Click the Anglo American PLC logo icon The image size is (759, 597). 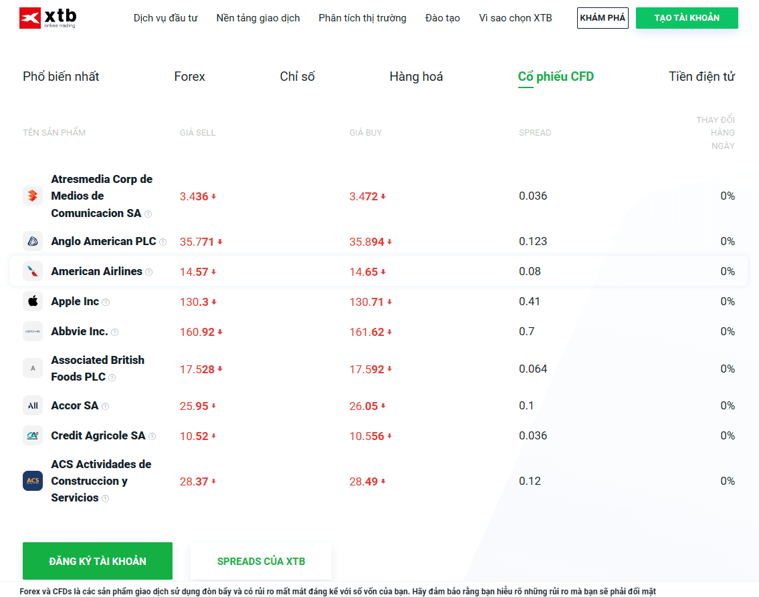tap(32, 241)
